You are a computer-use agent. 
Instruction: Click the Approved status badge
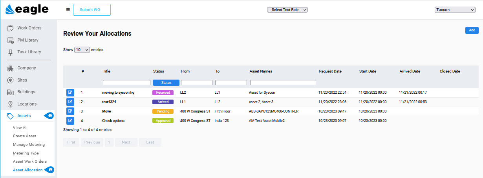point(163,121)
